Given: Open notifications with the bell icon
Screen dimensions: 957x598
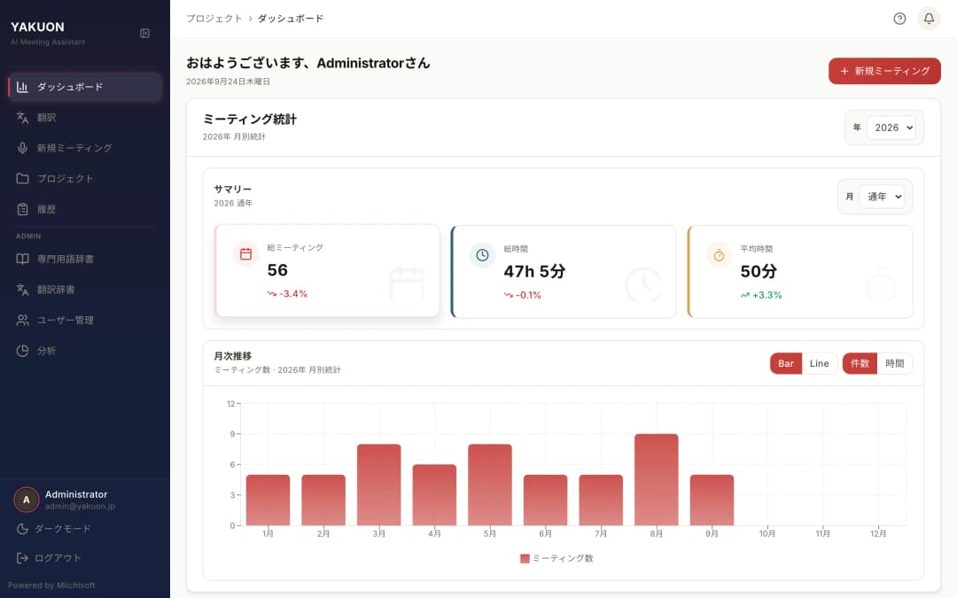Looking at the screenshot, I should (x=929, y=19).
